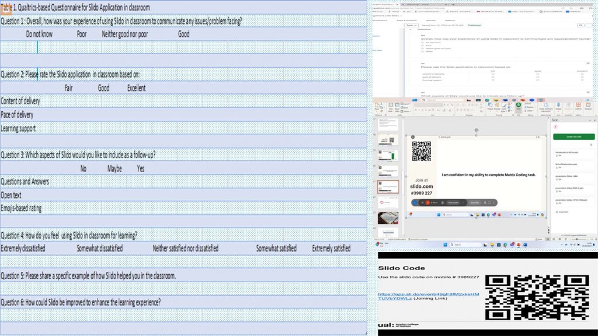
Task: Select Normal view icon in status bar
Action: coord(548,239)
